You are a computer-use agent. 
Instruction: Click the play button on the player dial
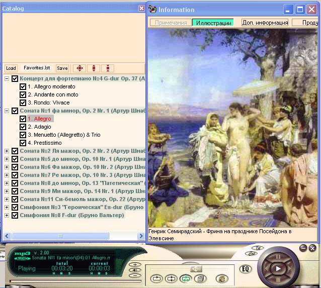278,268
